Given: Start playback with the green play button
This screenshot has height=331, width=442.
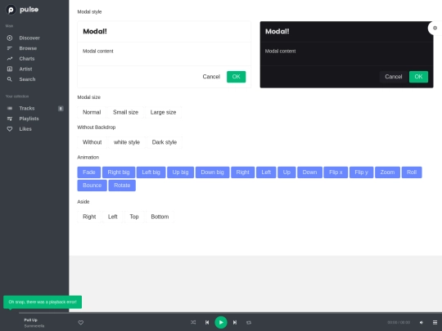Looking at the screenshot, I should [221, 323].
